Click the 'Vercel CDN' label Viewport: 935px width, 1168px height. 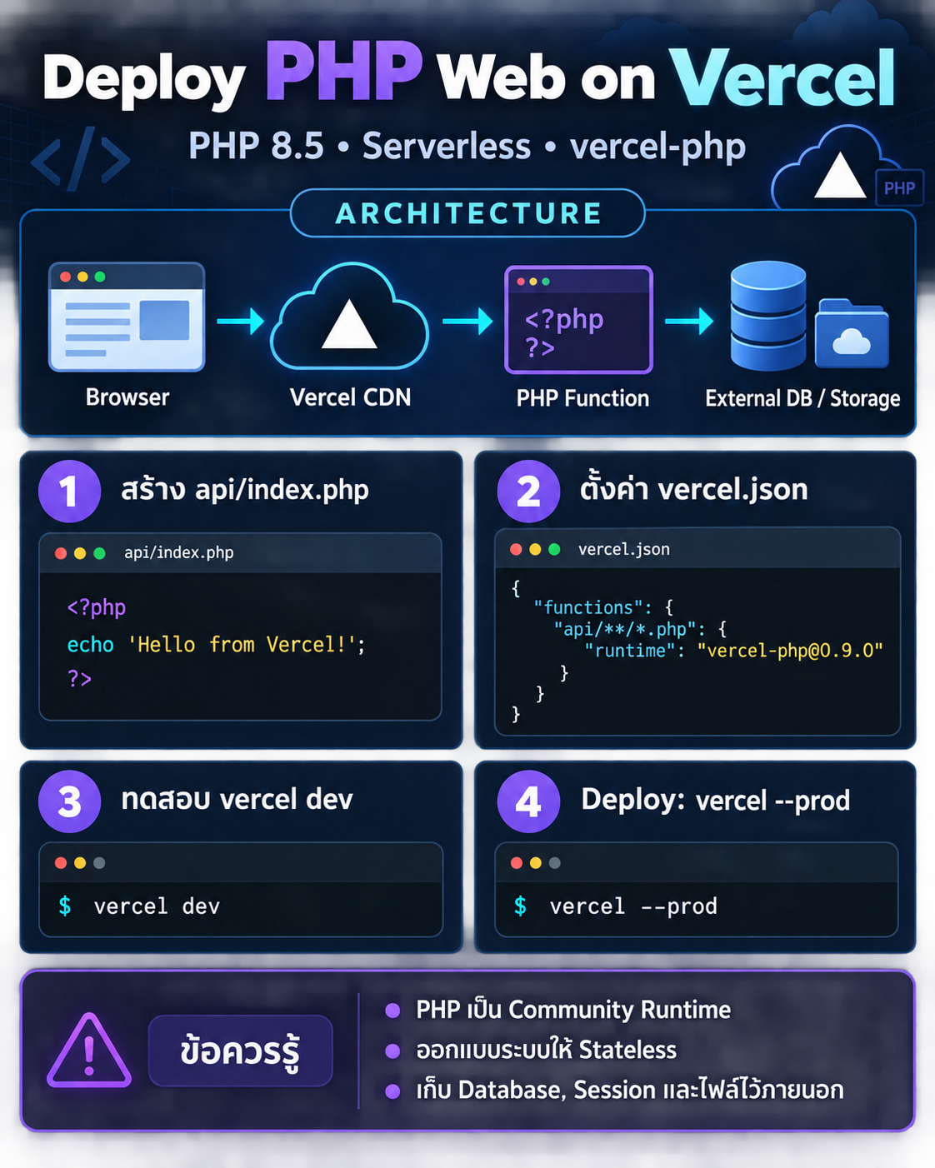[x=350, y=397]
